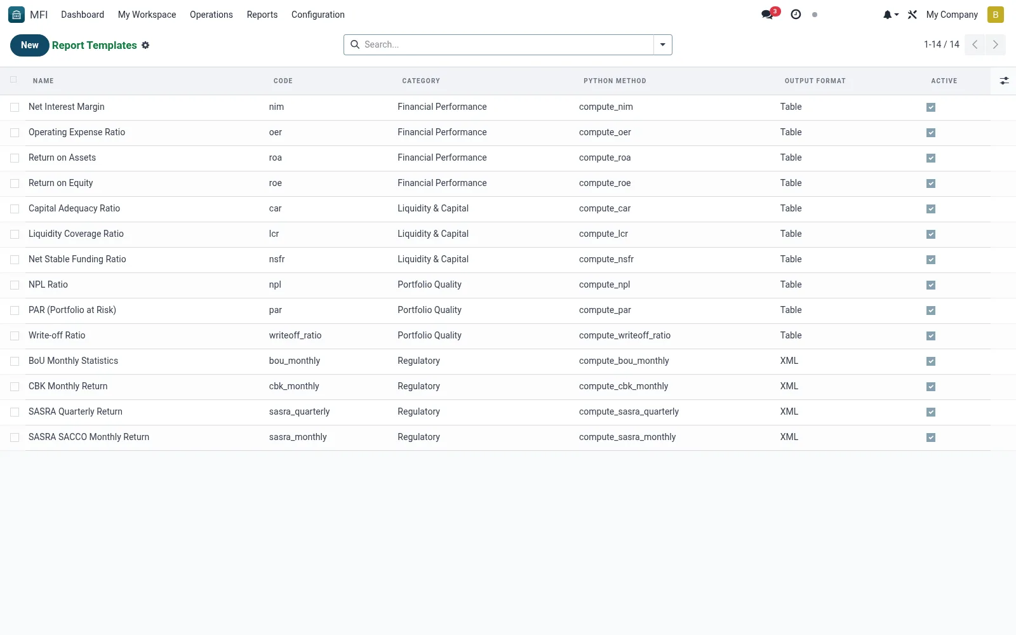Click the Liquidity & Capital cell for Capital Adequacy
Image resolution: width=1016 pixels, height=635 pixels.
(433, 208)
